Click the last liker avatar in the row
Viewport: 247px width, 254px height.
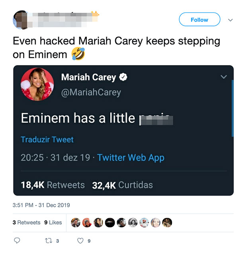tap(167, 222)
